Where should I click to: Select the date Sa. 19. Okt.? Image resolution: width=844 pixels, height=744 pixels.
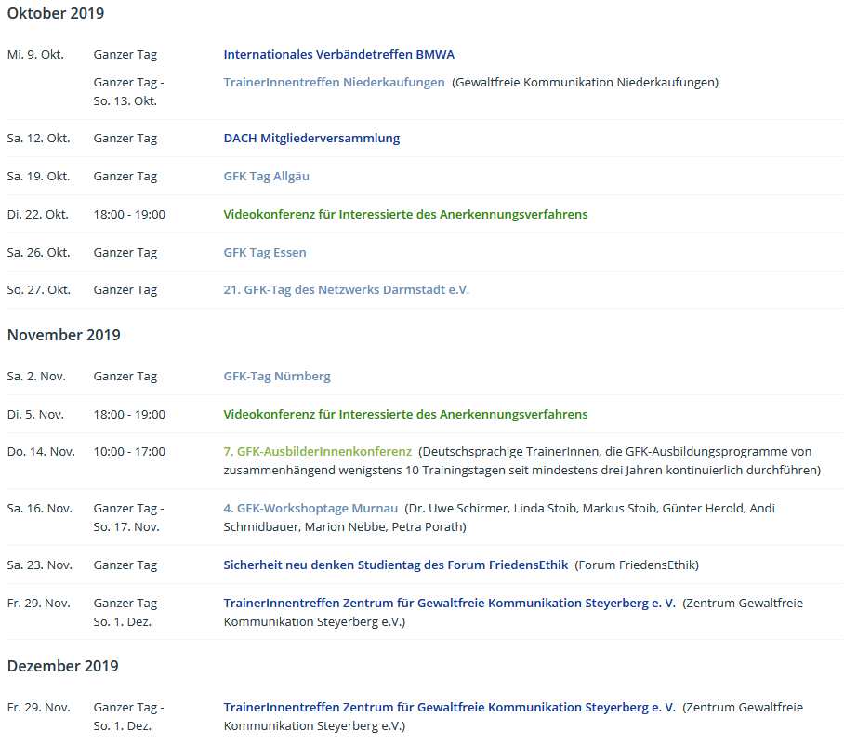click(x=39, y=177)
